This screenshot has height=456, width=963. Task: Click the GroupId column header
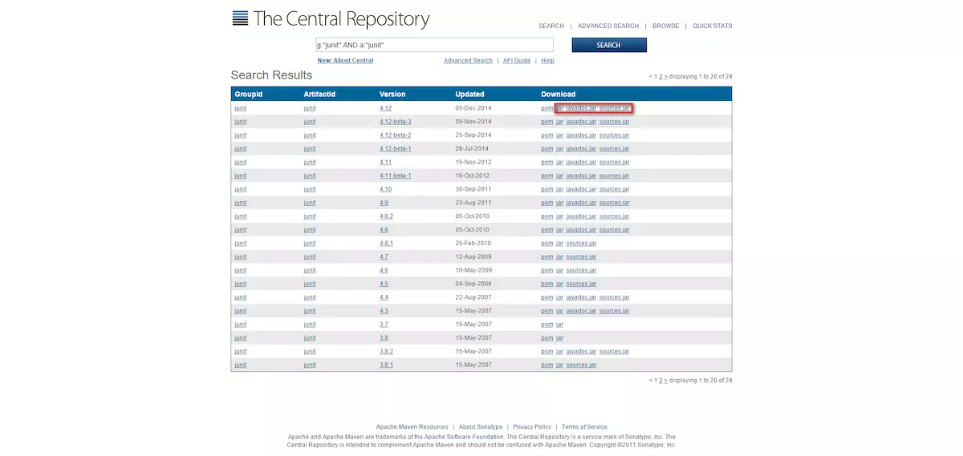pyautogui.click(x=249, y=95)
